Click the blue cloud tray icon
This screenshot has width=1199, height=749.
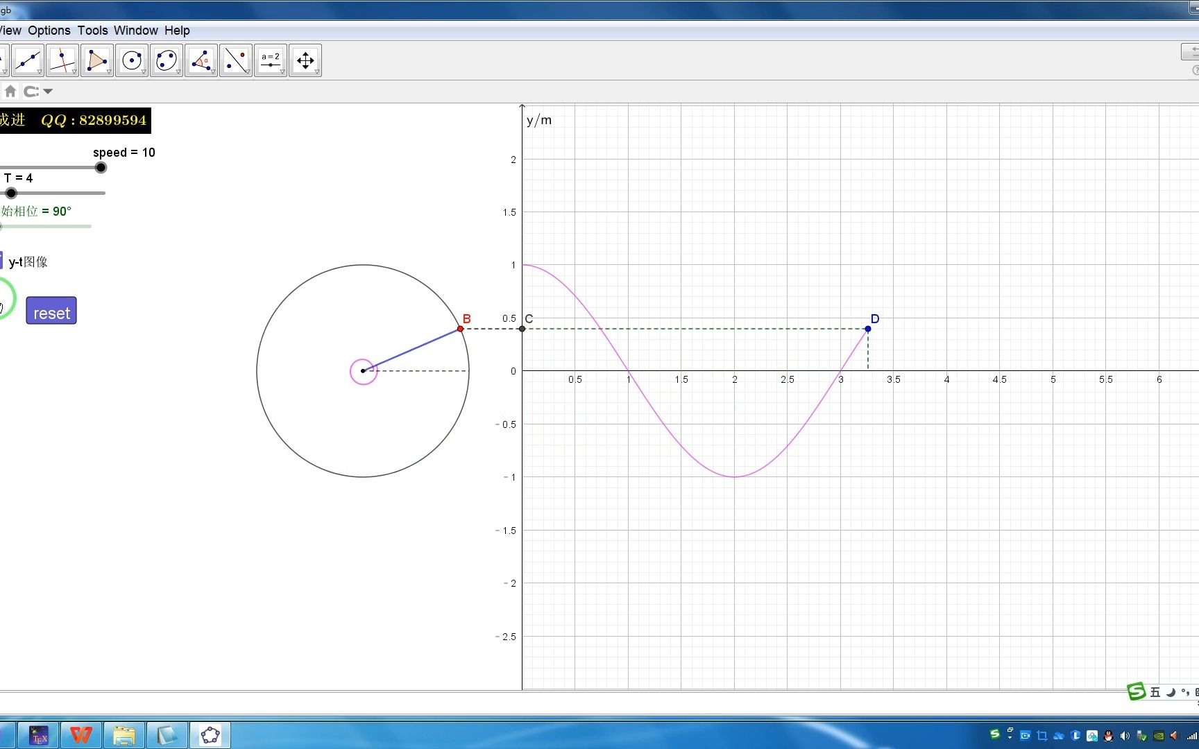click(1059, 736)
